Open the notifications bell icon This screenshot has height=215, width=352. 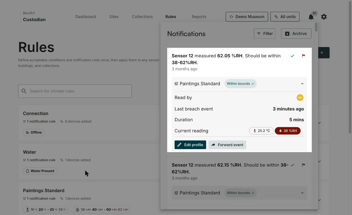(311, 17)
